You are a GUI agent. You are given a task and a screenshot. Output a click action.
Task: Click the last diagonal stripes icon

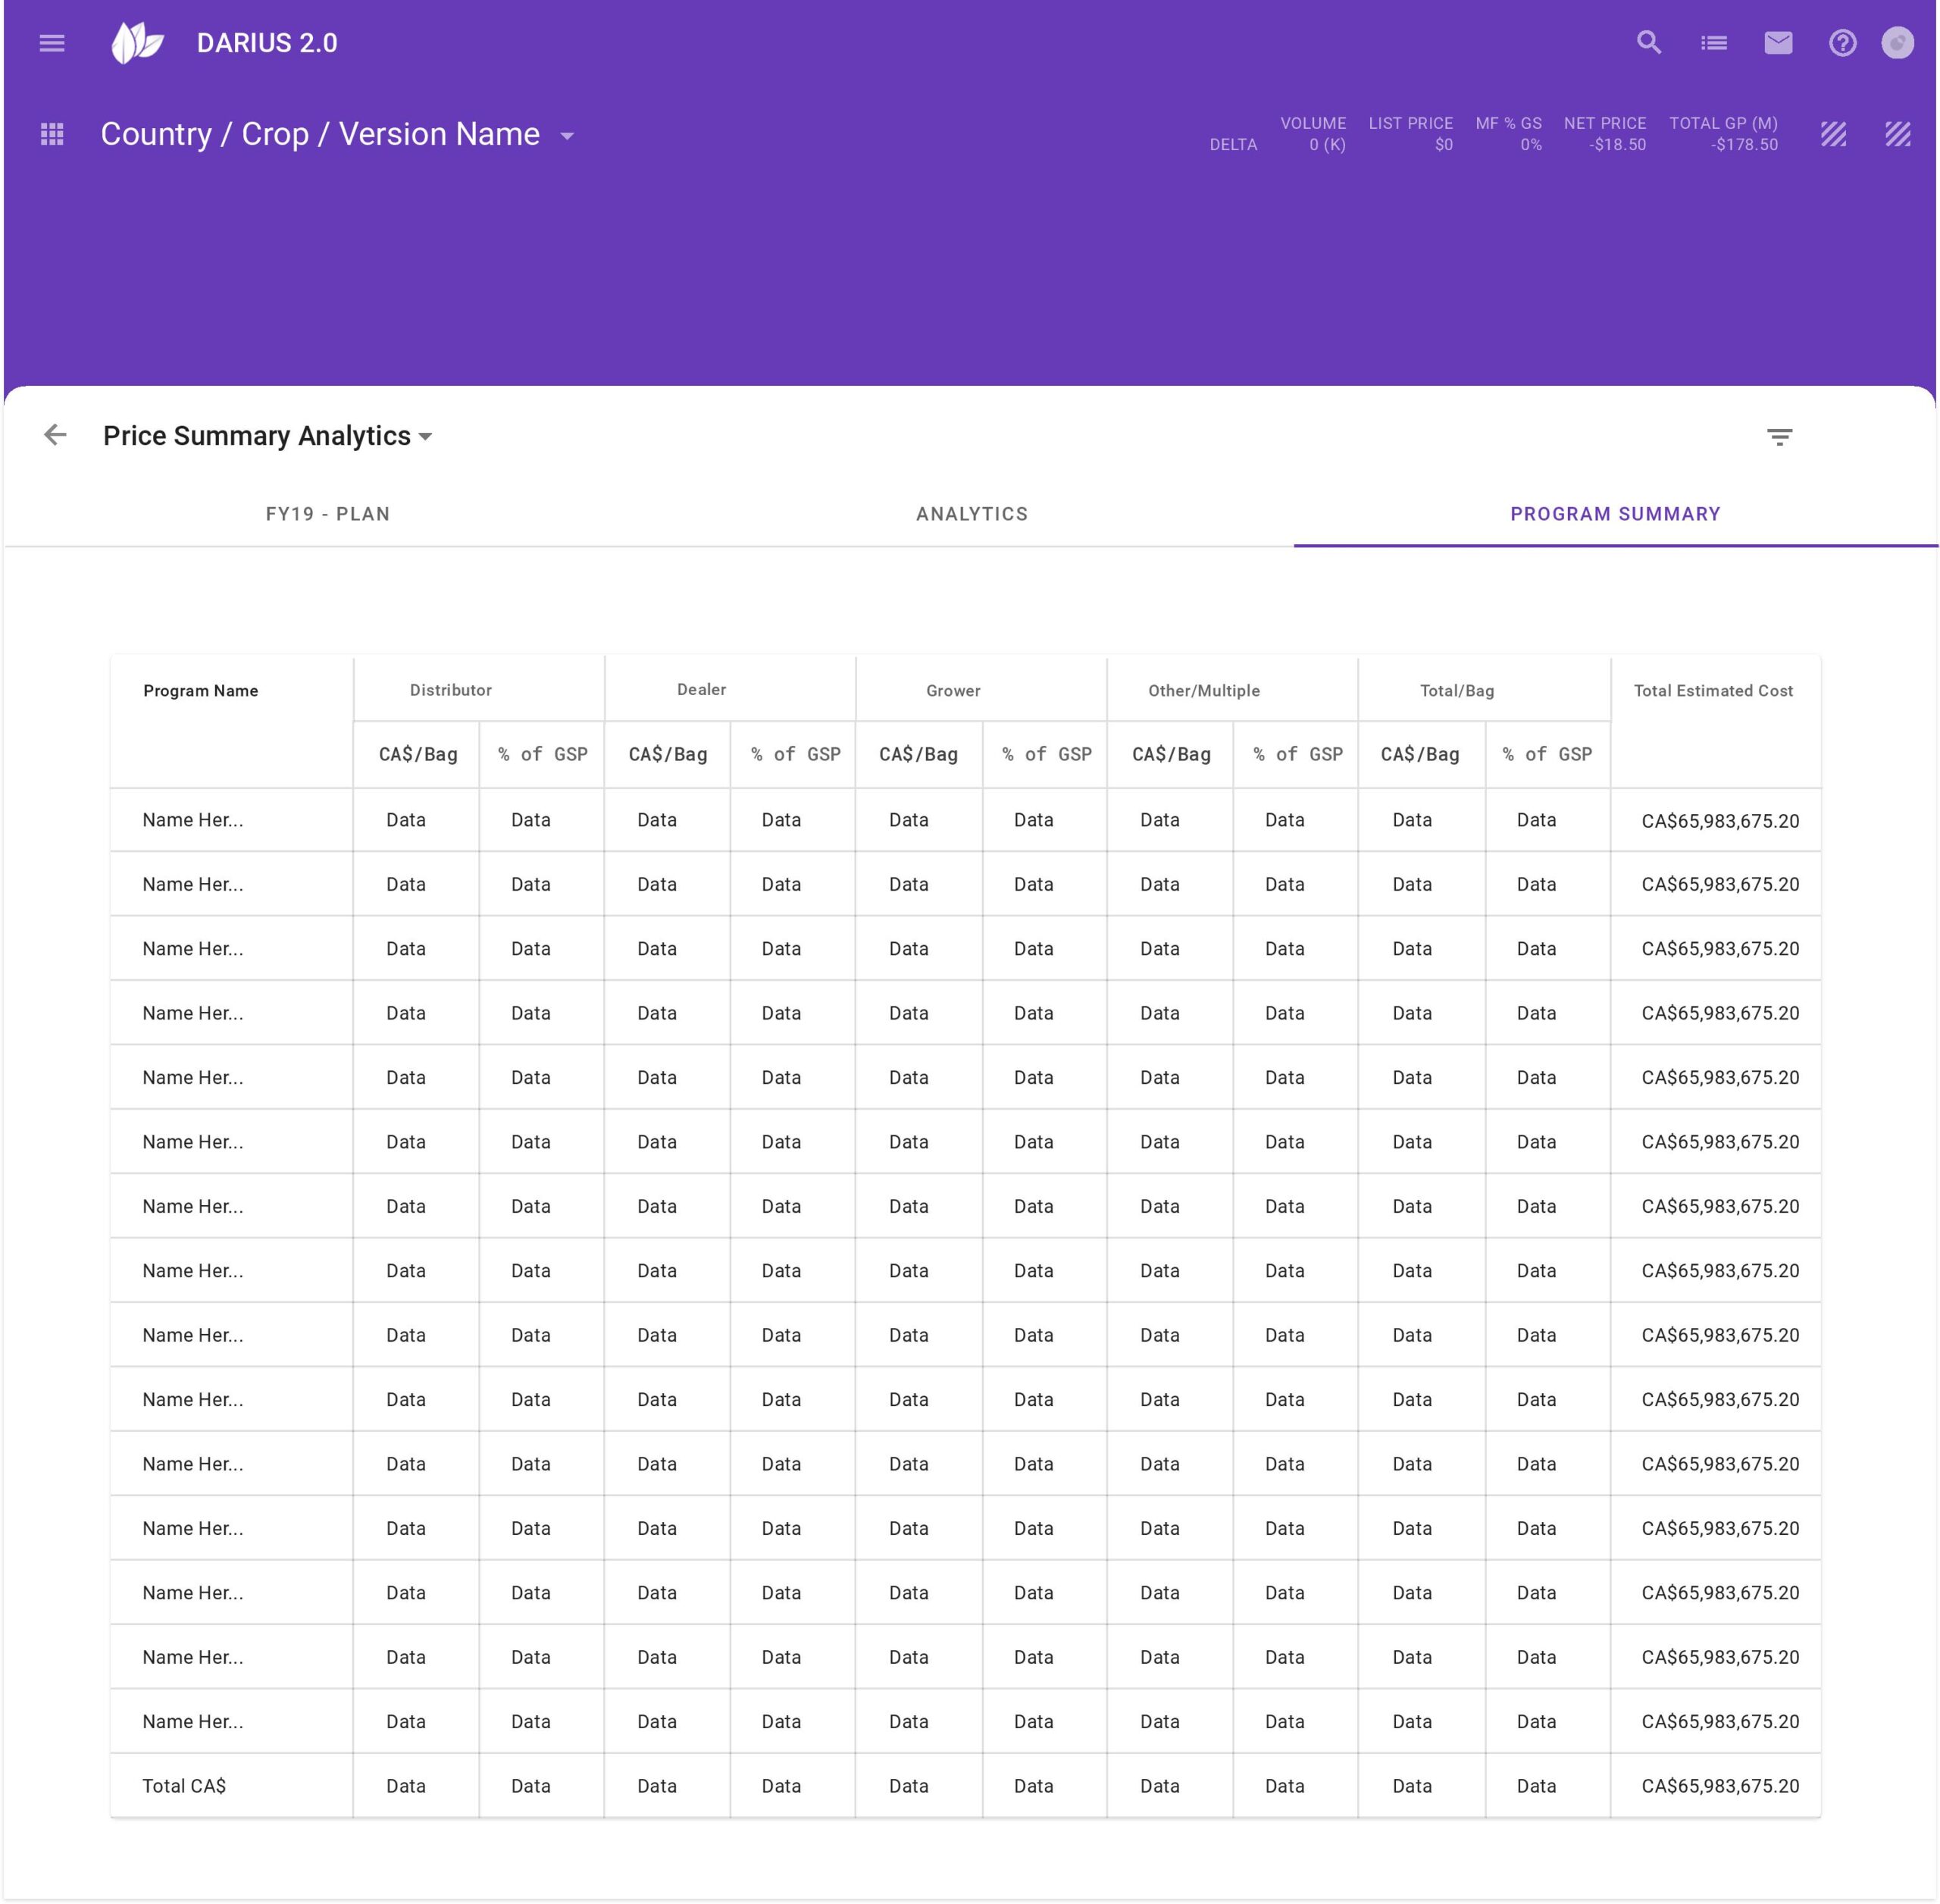[1897, 134]
